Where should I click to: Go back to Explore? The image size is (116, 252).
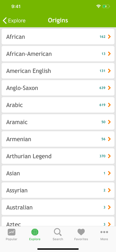14,21
